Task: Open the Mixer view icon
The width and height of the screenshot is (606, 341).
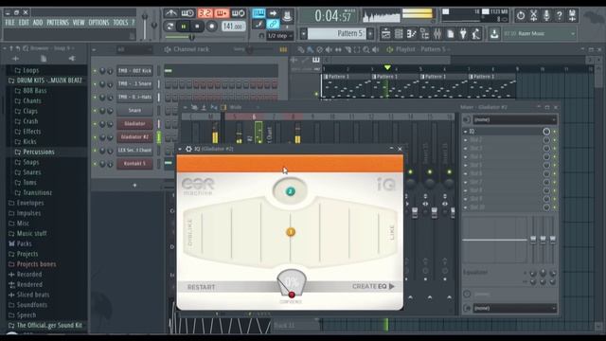Action: (x=437, y=34)
